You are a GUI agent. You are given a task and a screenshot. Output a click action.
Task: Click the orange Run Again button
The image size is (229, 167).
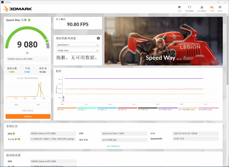pos(28,116)
